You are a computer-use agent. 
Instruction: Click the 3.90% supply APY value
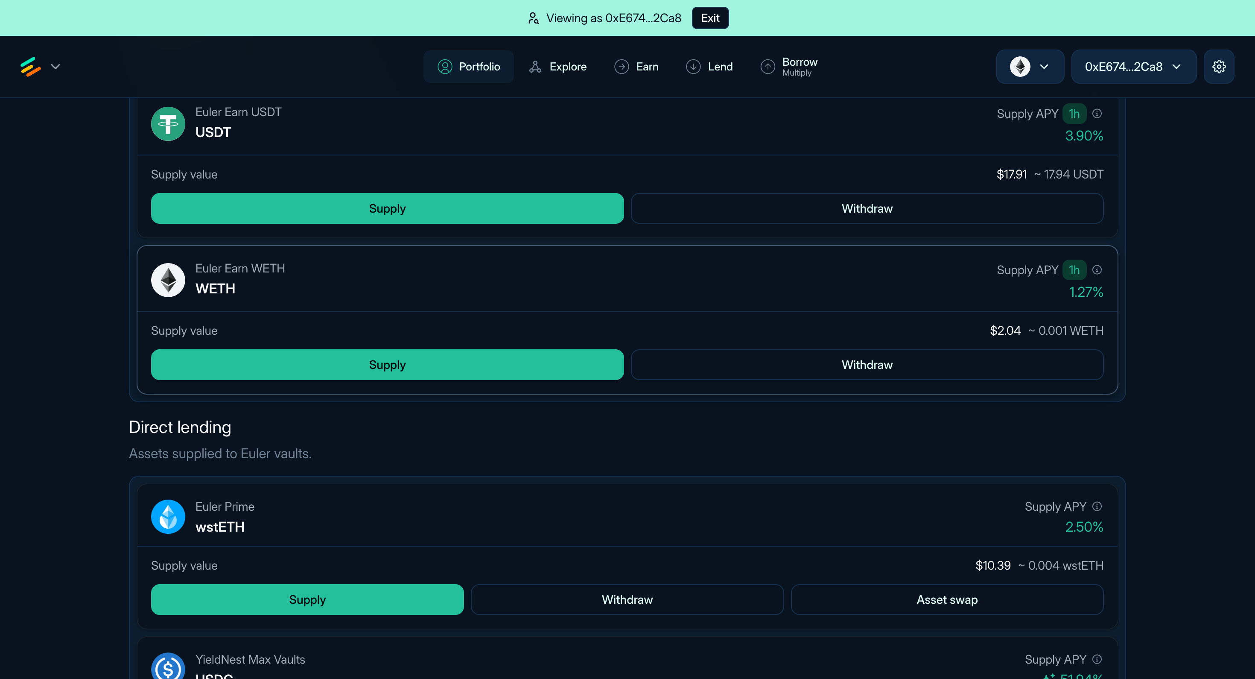point(1084,136)
